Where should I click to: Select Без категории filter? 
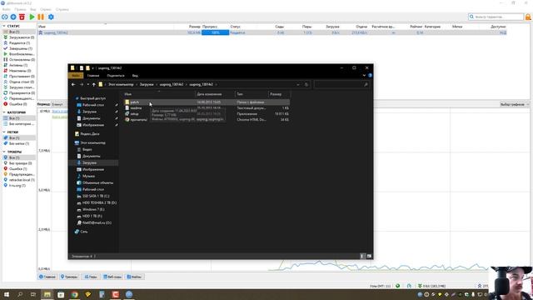tap(18, 124)
